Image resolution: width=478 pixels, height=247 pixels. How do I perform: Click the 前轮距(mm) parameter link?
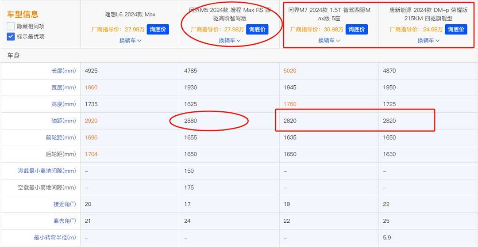[x=61, y=137]
